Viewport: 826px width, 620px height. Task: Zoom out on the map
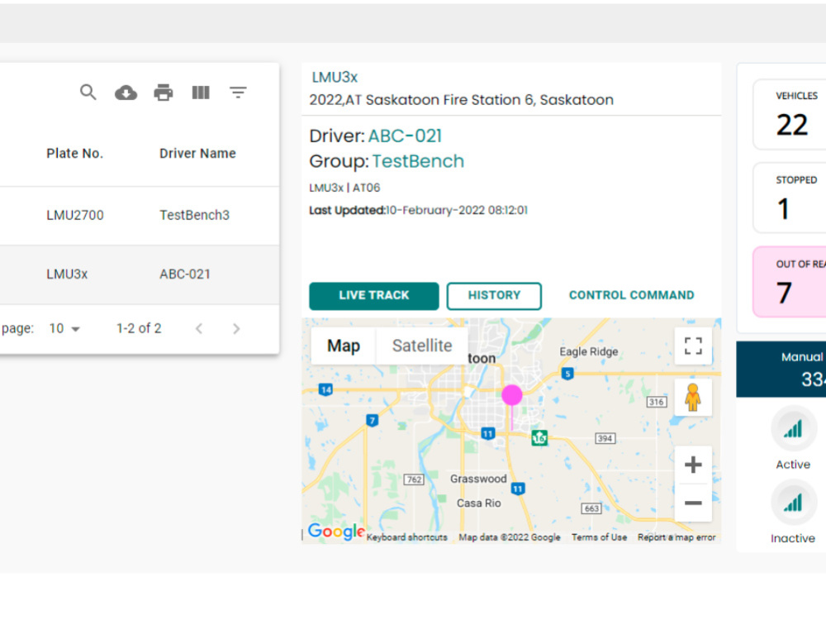(x=693, y=503)
